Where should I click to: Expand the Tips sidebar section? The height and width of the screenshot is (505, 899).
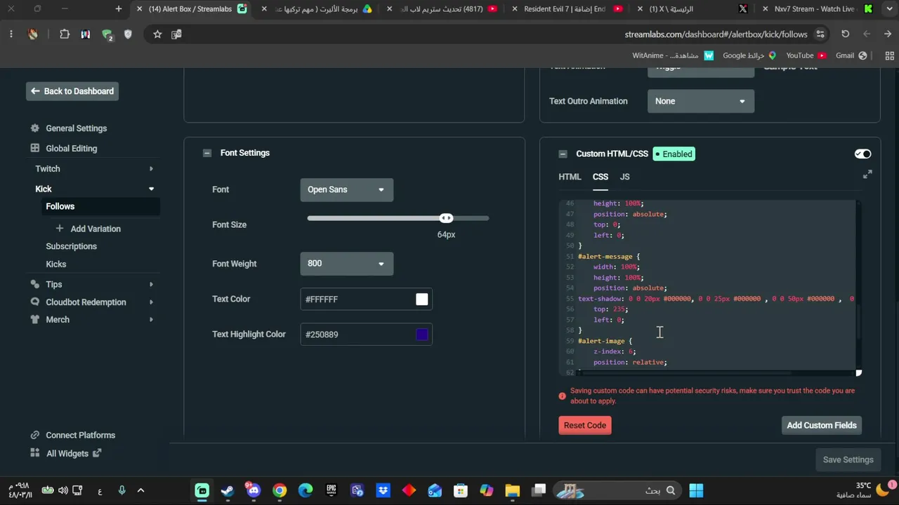151,284
